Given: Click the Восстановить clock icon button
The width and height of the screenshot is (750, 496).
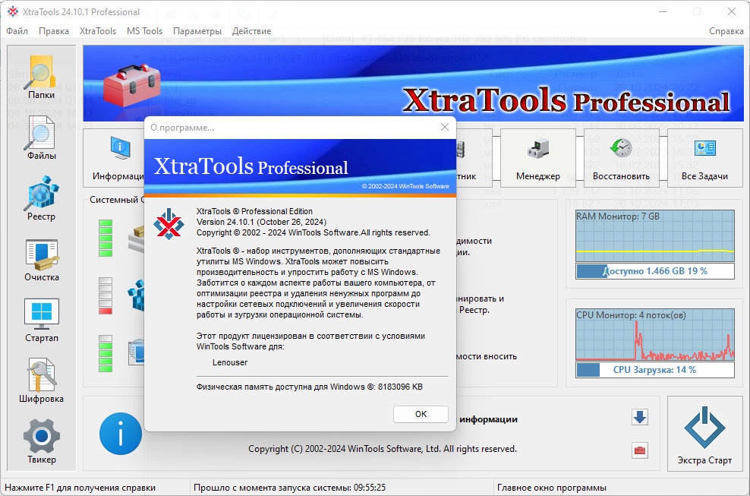Looking at the screenshot, I should 621,157.
